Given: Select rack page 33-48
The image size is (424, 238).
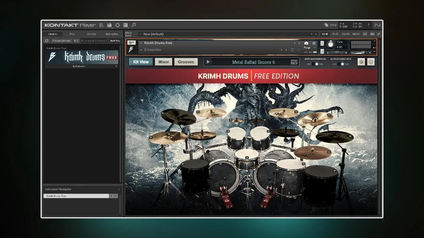Looking at the screenshot, I should (346, 34).
